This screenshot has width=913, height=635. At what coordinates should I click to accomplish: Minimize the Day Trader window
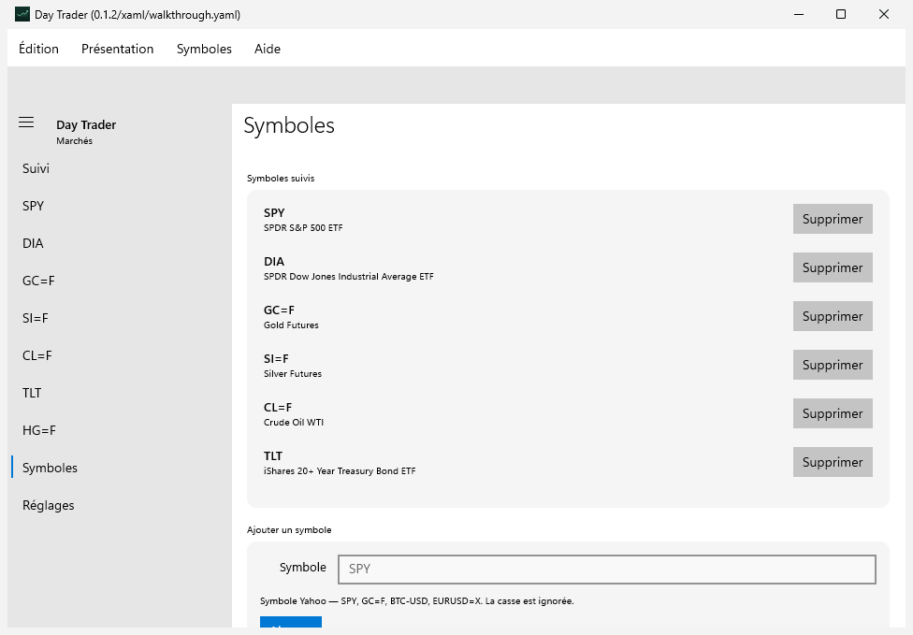(x=799, y=14)
